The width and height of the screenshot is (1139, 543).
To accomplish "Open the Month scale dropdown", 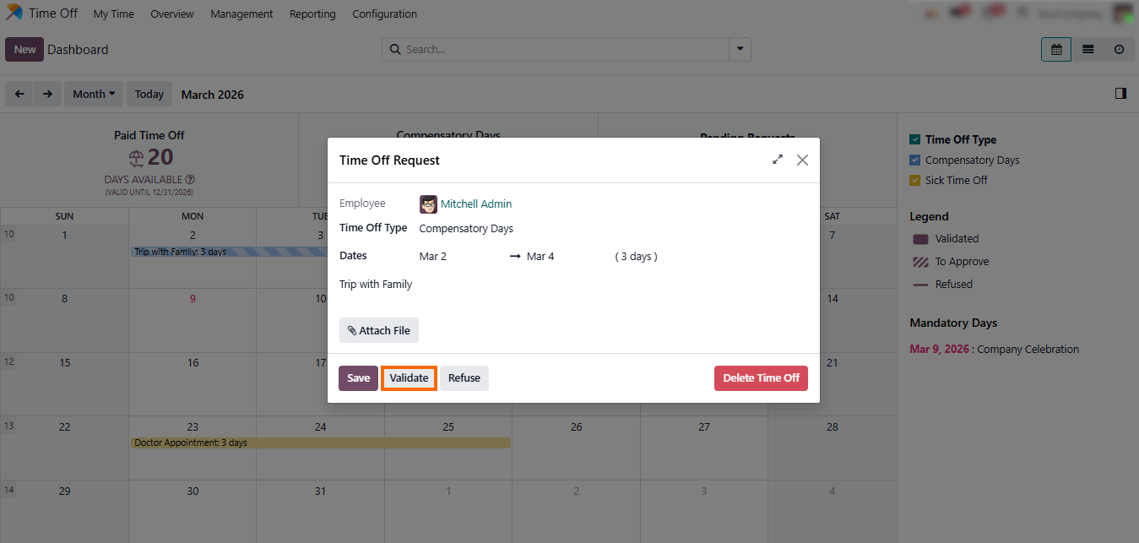I will coord(94,94).
